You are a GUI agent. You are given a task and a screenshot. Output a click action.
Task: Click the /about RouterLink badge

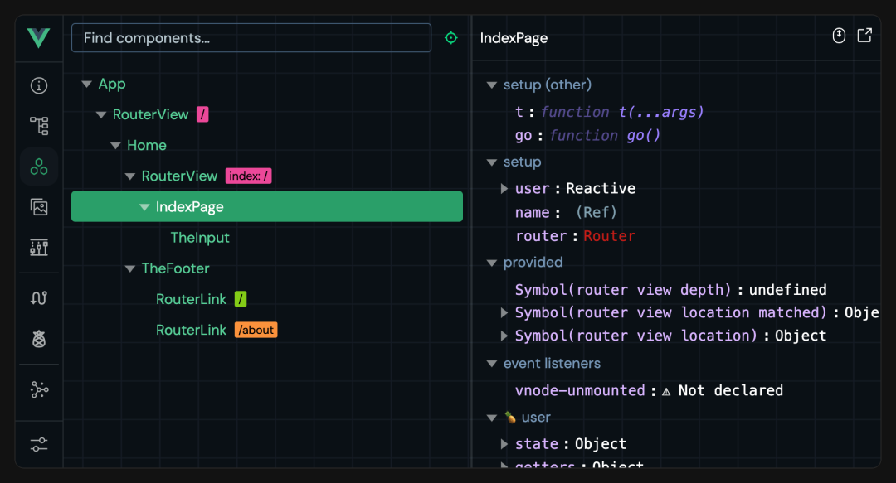(256, 330)
